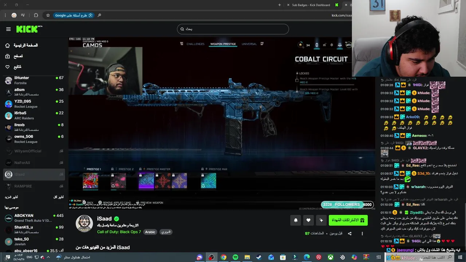
Task: Click the Ask Google chip in address bar
Action: coord(74,15)
